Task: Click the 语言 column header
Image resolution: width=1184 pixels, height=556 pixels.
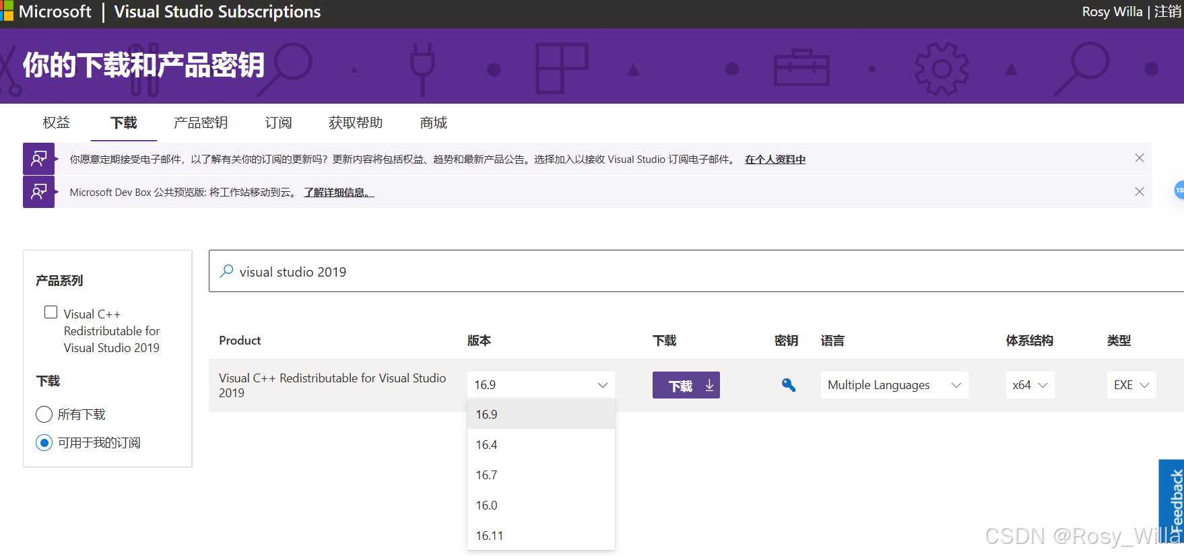Action: click(x=832, y=341)
